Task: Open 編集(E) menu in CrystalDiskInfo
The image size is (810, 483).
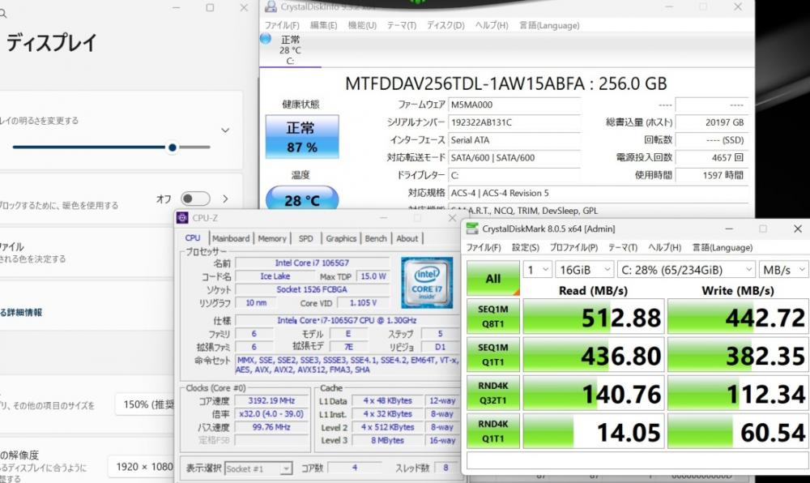Action: 323,25
